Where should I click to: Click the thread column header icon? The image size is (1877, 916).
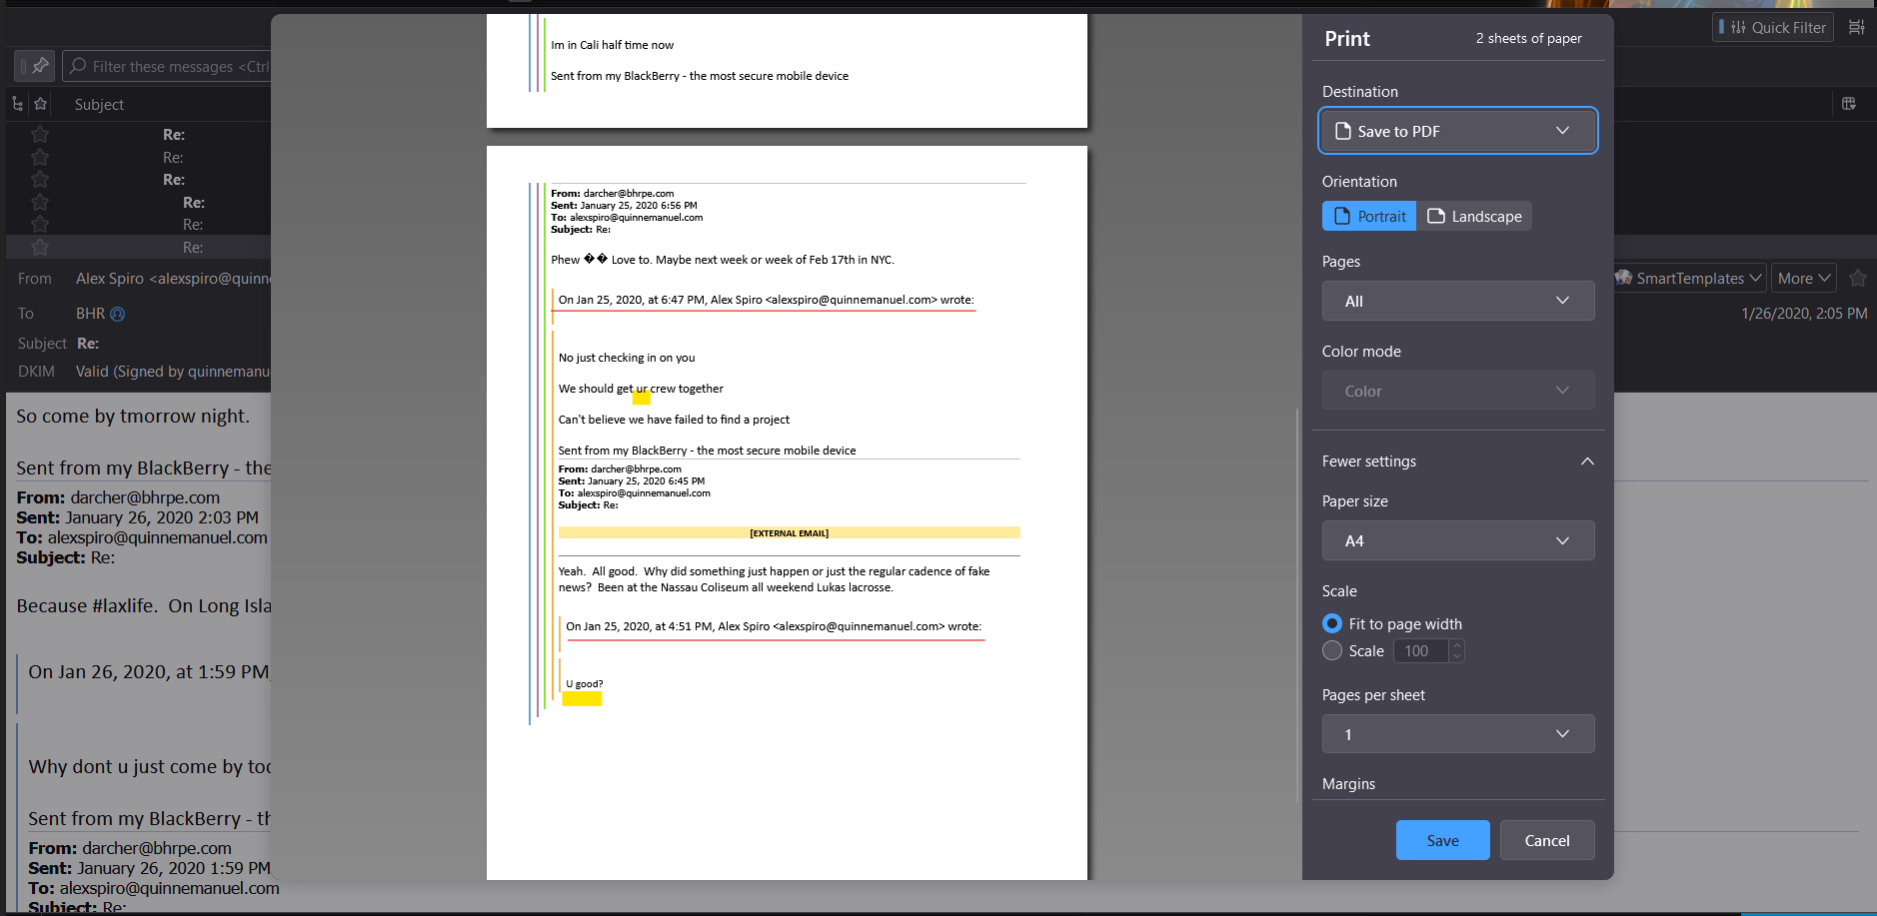coord(17,104)
